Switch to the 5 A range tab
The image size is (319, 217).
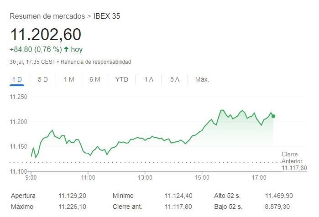[175, 79]
